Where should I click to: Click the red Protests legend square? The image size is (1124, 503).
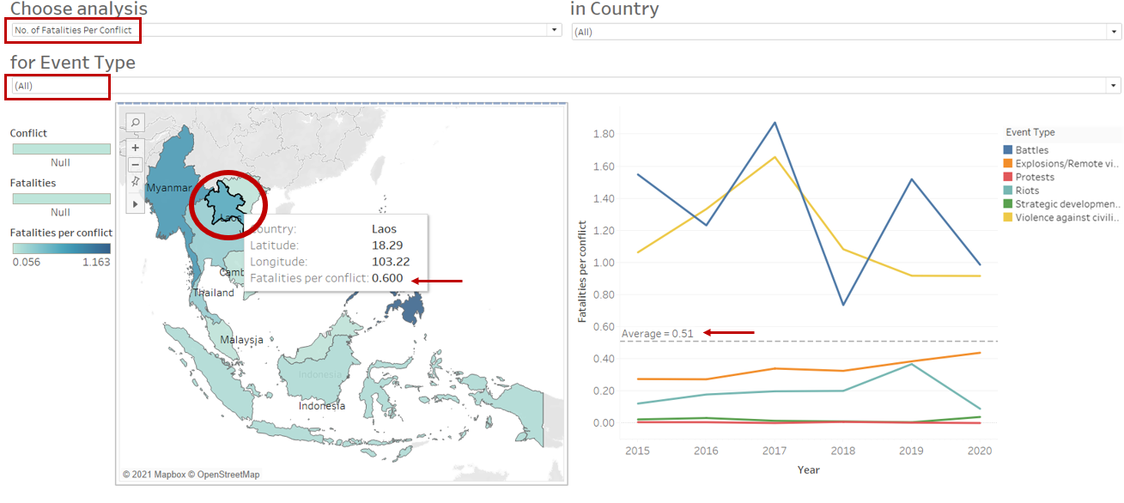[x=1008, y=177]
